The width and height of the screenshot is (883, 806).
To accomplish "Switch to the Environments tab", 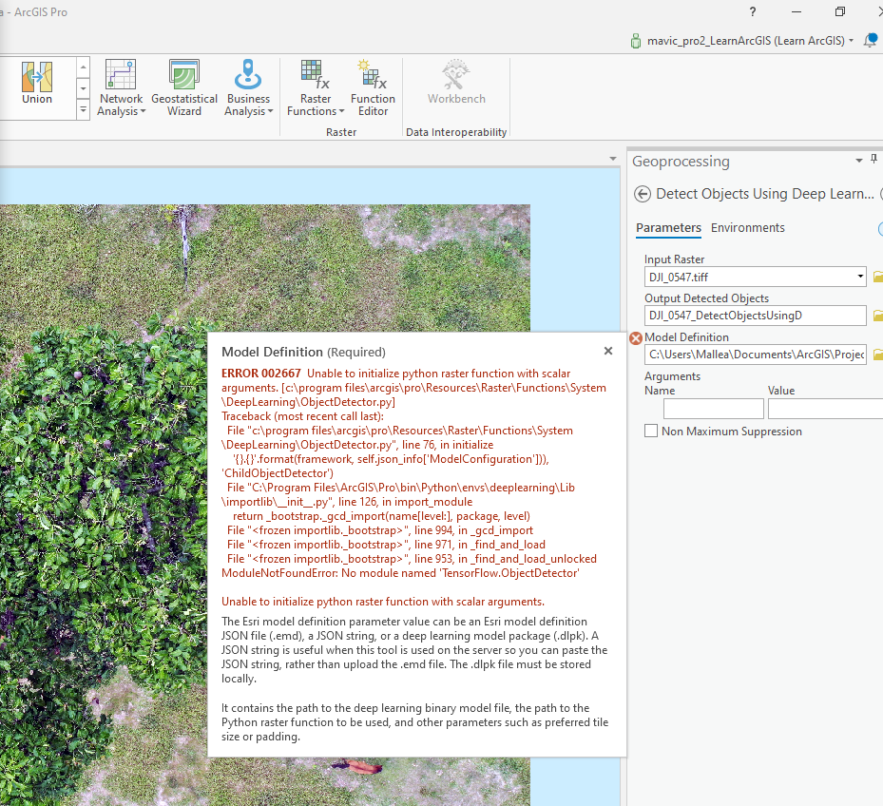I will pos(748,227).
